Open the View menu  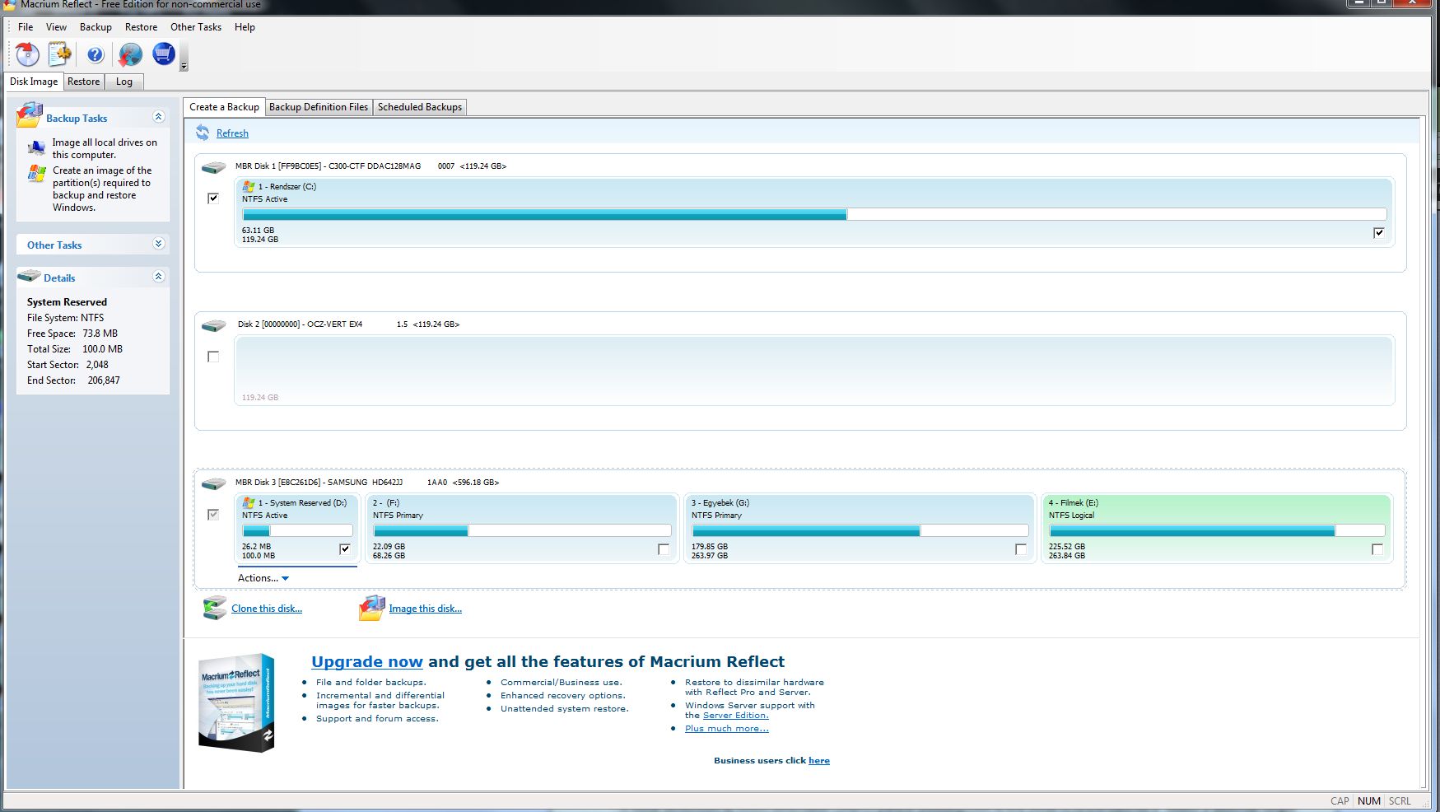click(56, 27)
